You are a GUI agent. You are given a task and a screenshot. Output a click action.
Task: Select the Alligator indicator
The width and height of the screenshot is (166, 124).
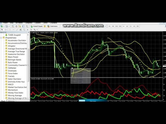pos(12,46)
